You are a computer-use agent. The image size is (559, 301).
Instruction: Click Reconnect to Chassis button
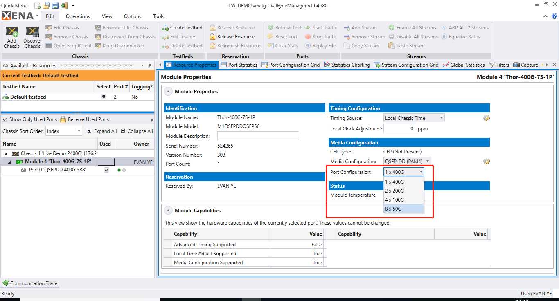tap(121, 28)
